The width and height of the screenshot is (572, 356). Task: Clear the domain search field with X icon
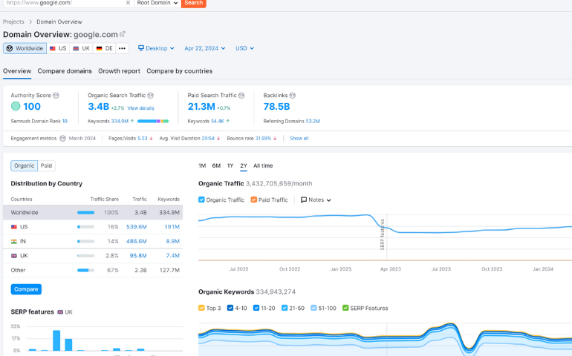point(126,3)
